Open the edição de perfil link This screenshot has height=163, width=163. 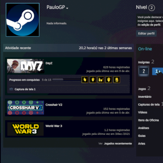[151, 25]
